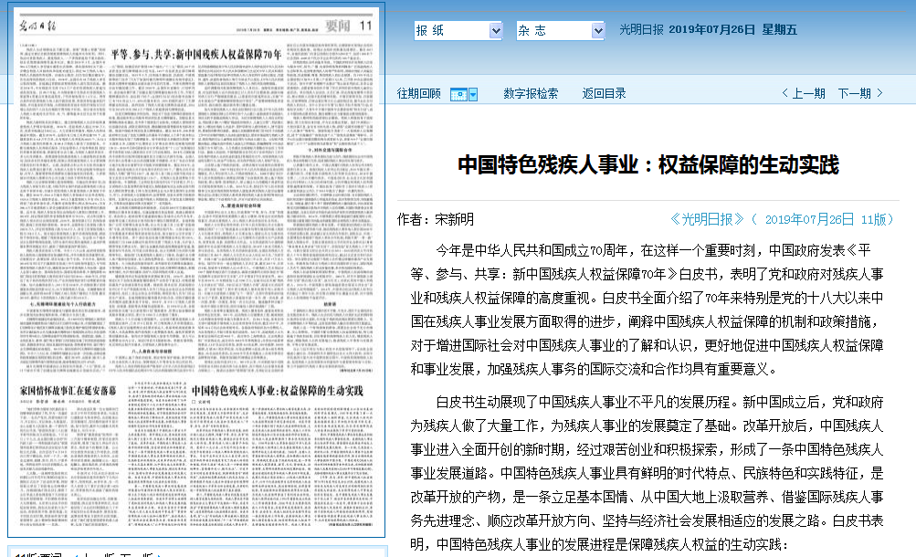916x557 pixels.
Task: Click 返回目录 to return to contents
Action: tap(604, 93)
